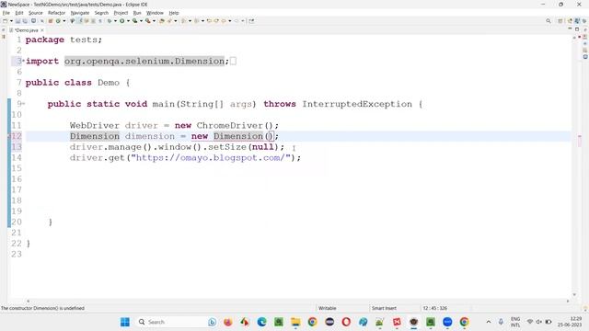This screenshot has width=589, height=331.
Task: Click setSize(null) on line 13
Action: [x=243, y=147]
